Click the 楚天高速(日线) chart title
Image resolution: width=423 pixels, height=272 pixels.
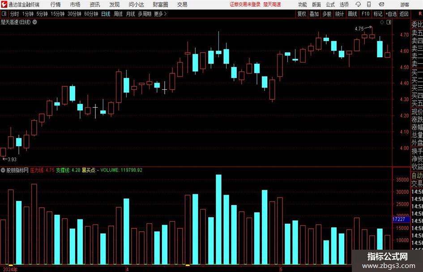point(16,22)
